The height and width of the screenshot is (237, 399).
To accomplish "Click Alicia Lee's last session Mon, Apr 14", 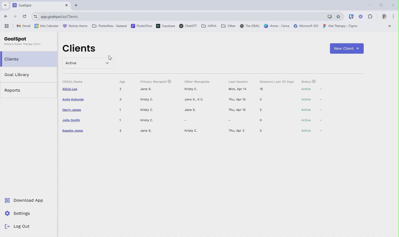I will pyautogui.click(x=237, y=89).
